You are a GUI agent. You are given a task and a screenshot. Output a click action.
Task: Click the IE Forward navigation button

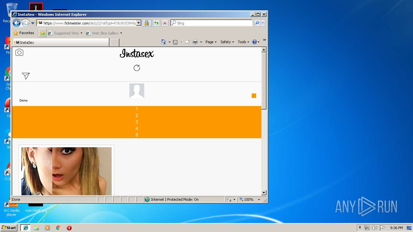click(x=25, y=23)
